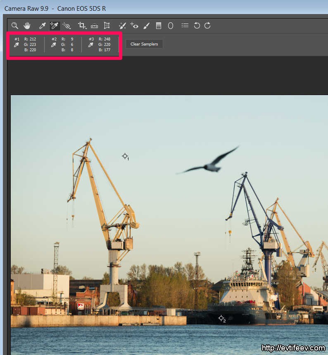Select the Zoom tool magnifier
328x355 pixels.
click(15, 26)
